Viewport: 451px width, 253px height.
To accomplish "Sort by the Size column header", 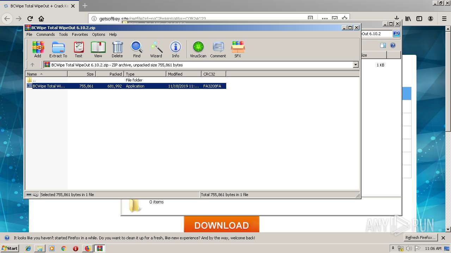I will coord(81,74).
